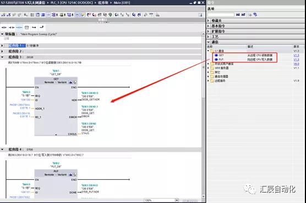Screen dimensions: 306x203
Task: Insert a normally closed contact from favorites
Action: (x=12, y=28)
